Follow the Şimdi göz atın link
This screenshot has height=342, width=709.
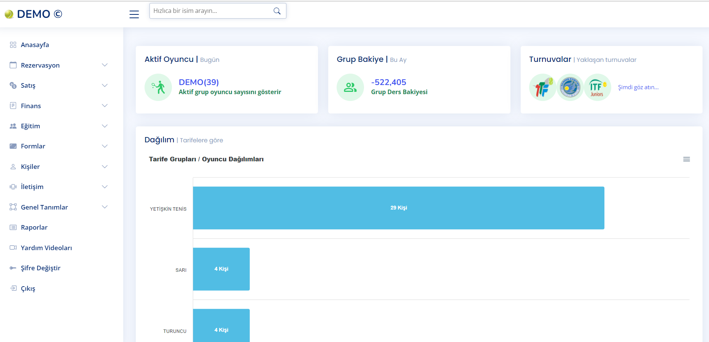coord(639,87)
